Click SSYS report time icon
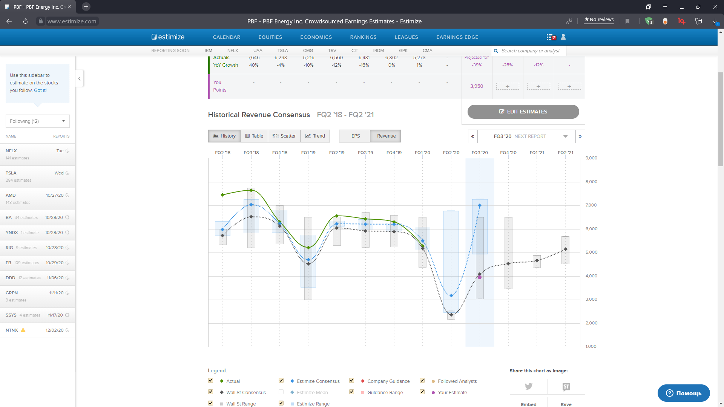 tap(67, 315)
